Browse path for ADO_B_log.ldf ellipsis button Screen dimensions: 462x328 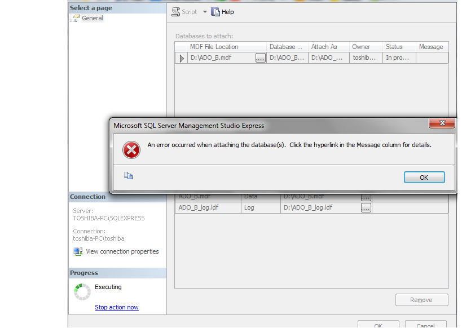366,207
